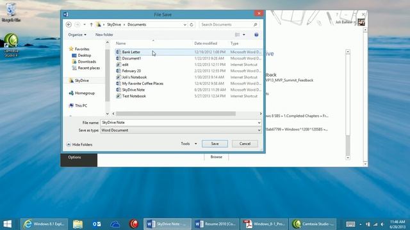
Task: Open SkyDrive cloud icon on taskbar
Action: coord(115,224)
